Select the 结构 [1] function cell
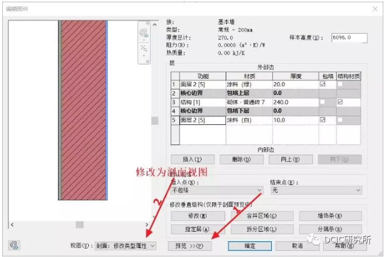Screen dimensions: 385x257 click(x=203, y=102)
